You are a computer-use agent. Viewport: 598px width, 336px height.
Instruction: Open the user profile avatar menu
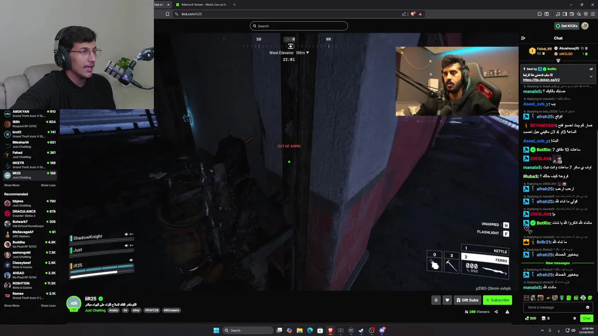coord(585,26)
